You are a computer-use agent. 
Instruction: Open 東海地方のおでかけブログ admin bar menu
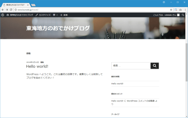coord(20,15)
